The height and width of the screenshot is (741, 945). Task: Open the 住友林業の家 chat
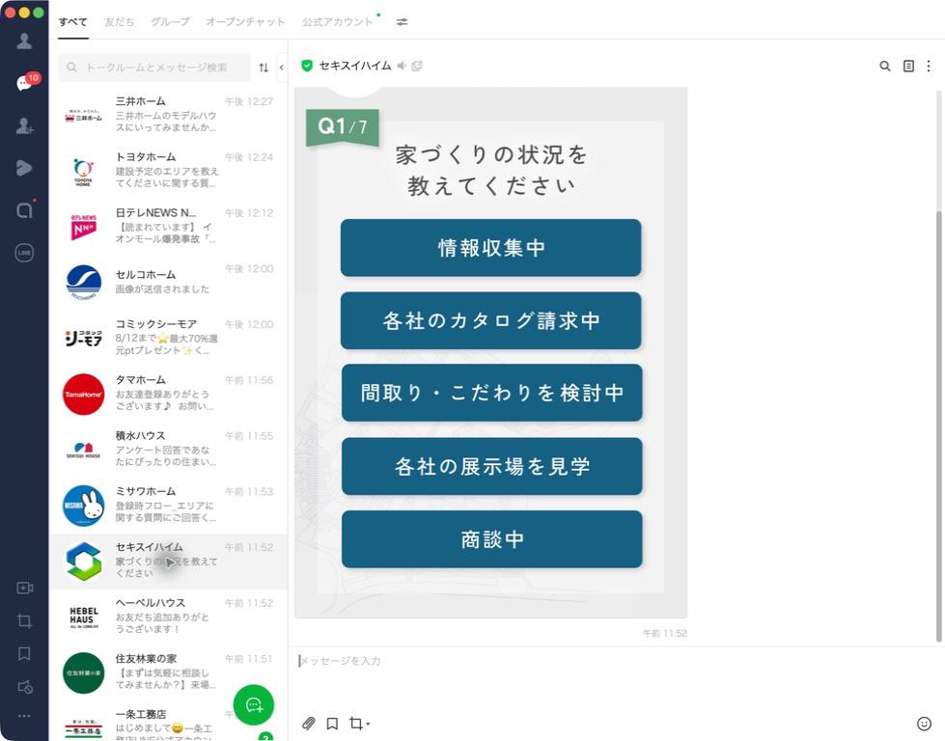[168, 672]
